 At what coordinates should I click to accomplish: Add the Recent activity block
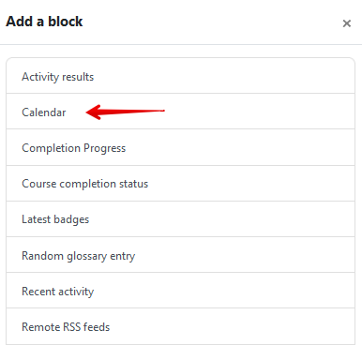point(181,291)
